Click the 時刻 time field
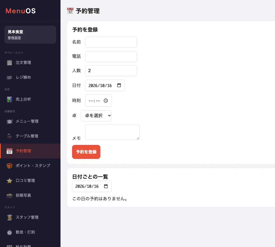The width and height of the screenshot is (275, 247). point(98,101)
